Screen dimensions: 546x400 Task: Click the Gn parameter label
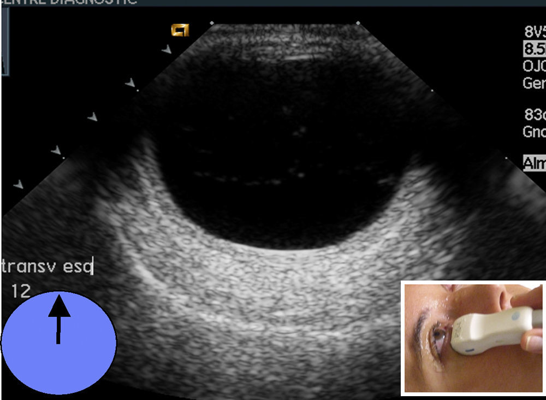[x=535, y=132]
